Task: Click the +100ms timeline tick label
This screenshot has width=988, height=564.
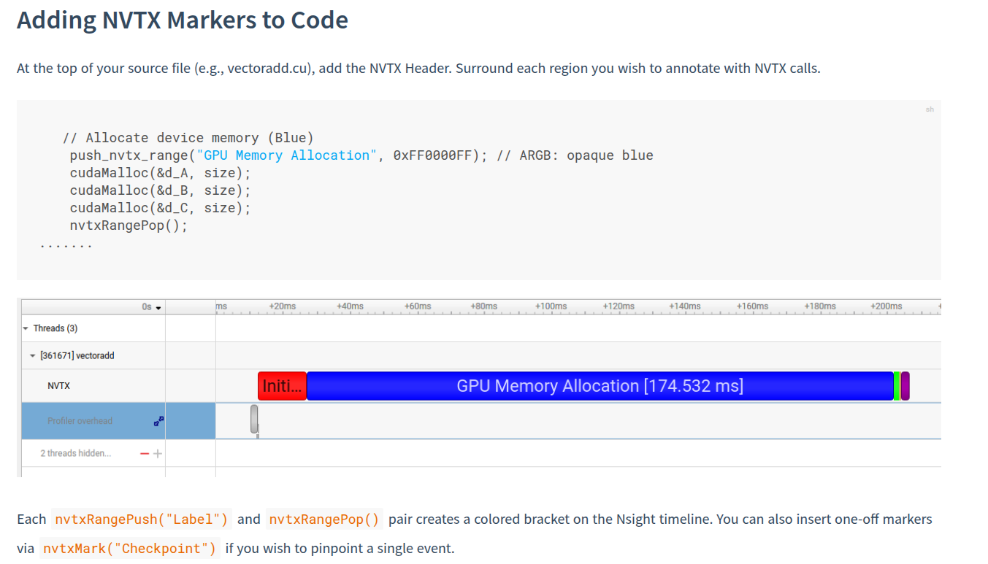Action: 551,306
